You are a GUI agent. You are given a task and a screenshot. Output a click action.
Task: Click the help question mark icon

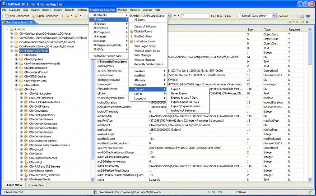[x=307, y=16]
